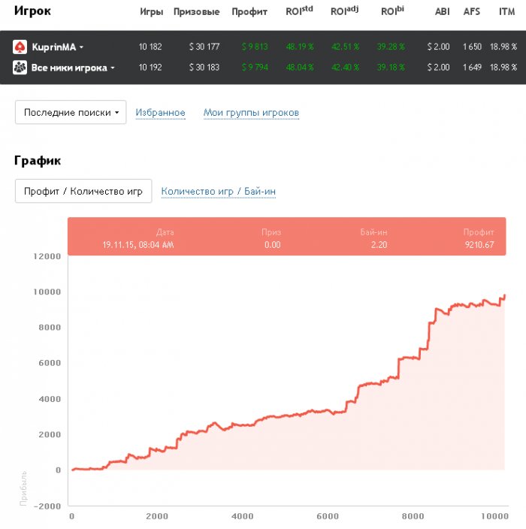Sort by the Призовые column header

tap(196, 12)
